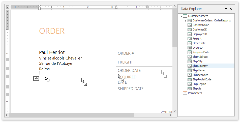This screenshot has width=241, height=123.
Task: Click the ORDER DATE label
Action: [129, 71]
